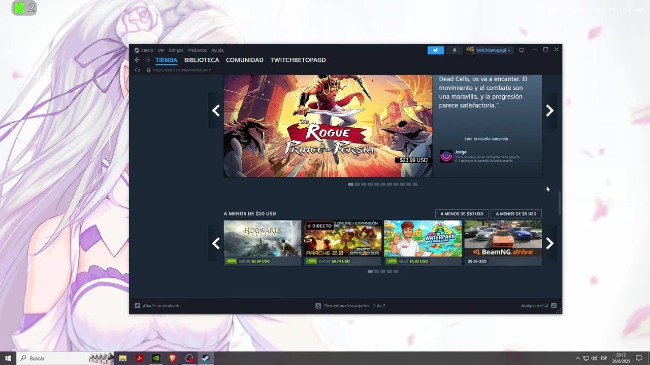Click the store URL address text
Image resolution: width=650 pixels, height=365 pixels.
182,70
